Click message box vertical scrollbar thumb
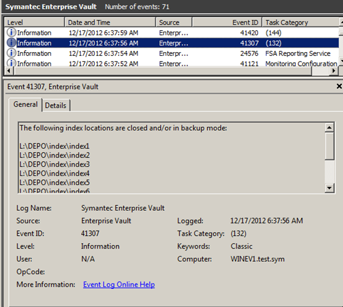 (329, 146)
